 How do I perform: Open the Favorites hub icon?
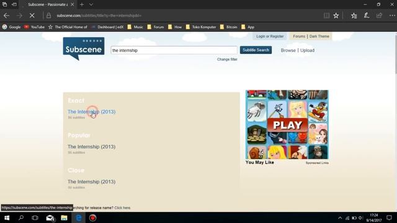point(354,15)
